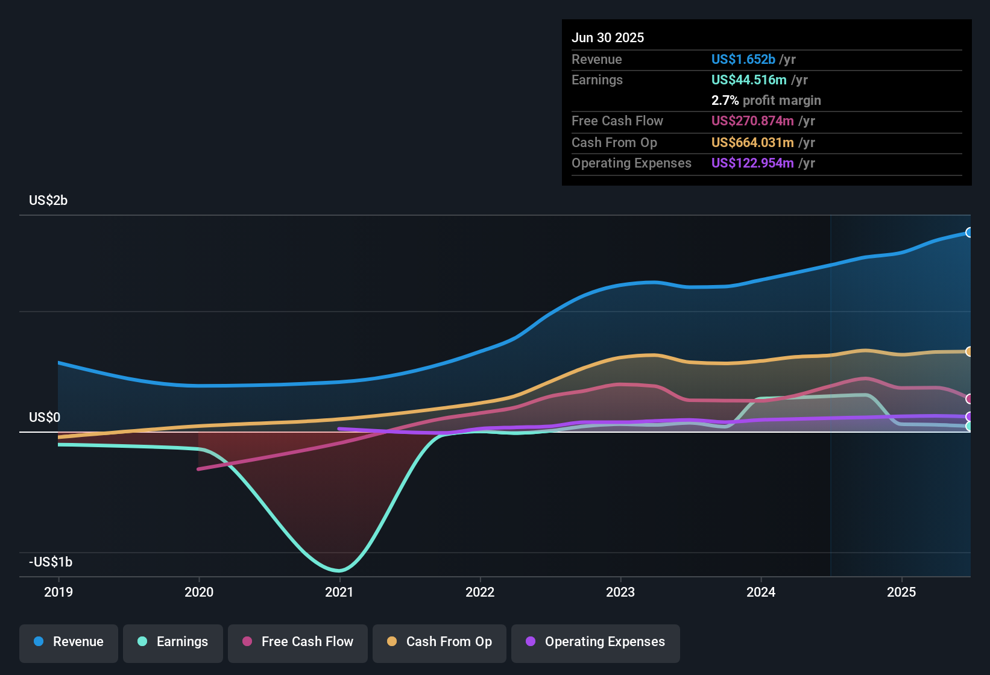This screenshot has height=675, width=990.
Task: Toggle the Earnings legend series
Action: point(173,643)
